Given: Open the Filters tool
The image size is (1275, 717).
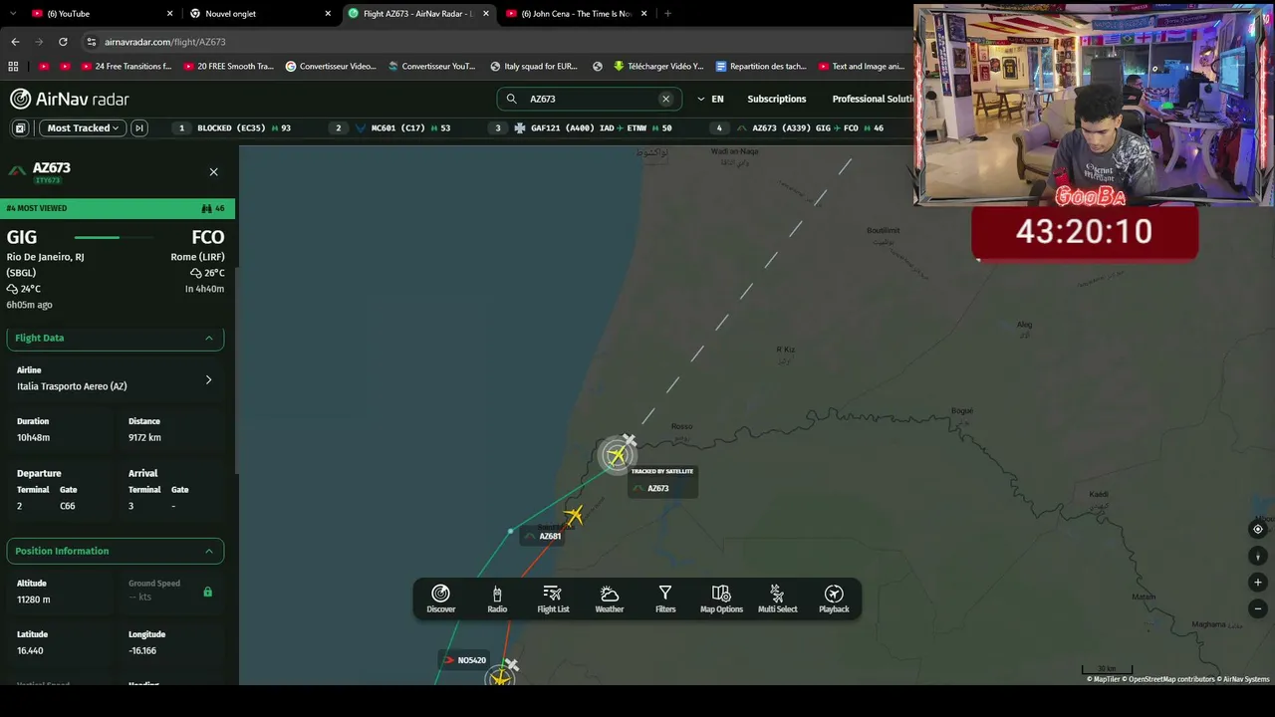Looking at the screenshot, I should (x=665, y=598).
